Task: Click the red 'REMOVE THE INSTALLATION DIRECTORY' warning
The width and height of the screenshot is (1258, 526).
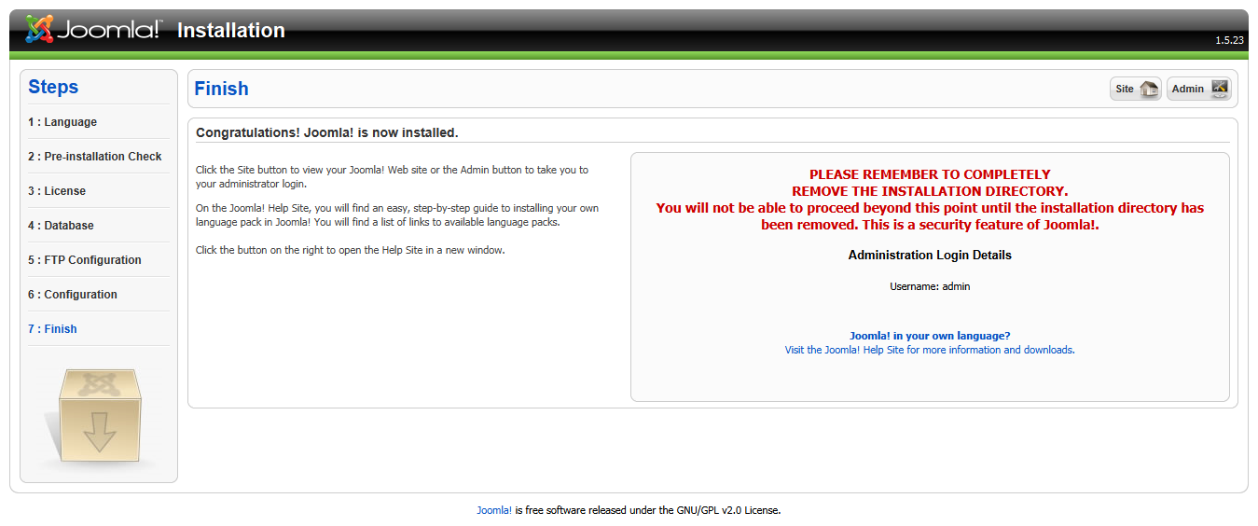Action: coord(930,191)
